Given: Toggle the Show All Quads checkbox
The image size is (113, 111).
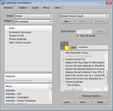Looking at the screenshot, I should (78, 36).
